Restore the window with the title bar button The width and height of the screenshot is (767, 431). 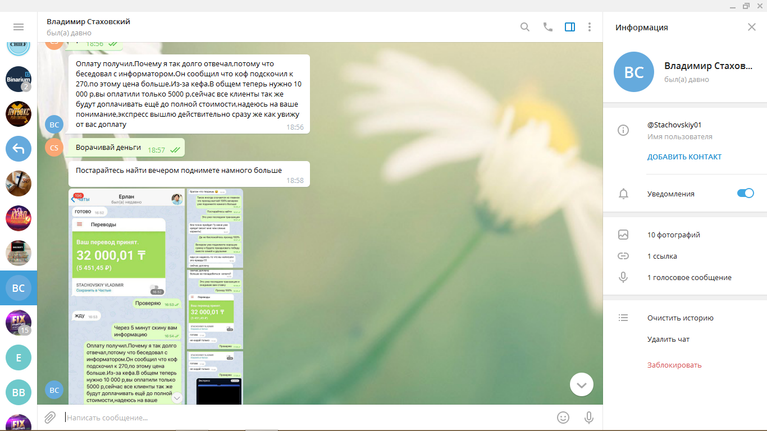pyautogui.click(x=746, y=6)
